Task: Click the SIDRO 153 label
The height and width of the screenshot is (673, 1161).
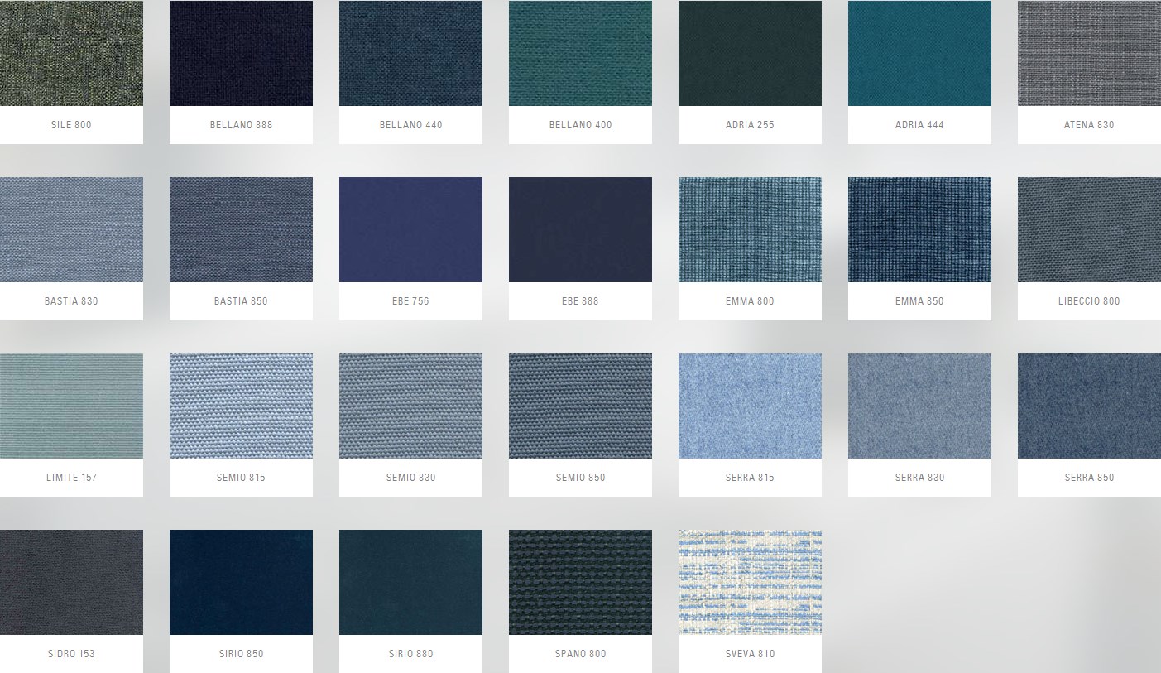Action: 71,654
